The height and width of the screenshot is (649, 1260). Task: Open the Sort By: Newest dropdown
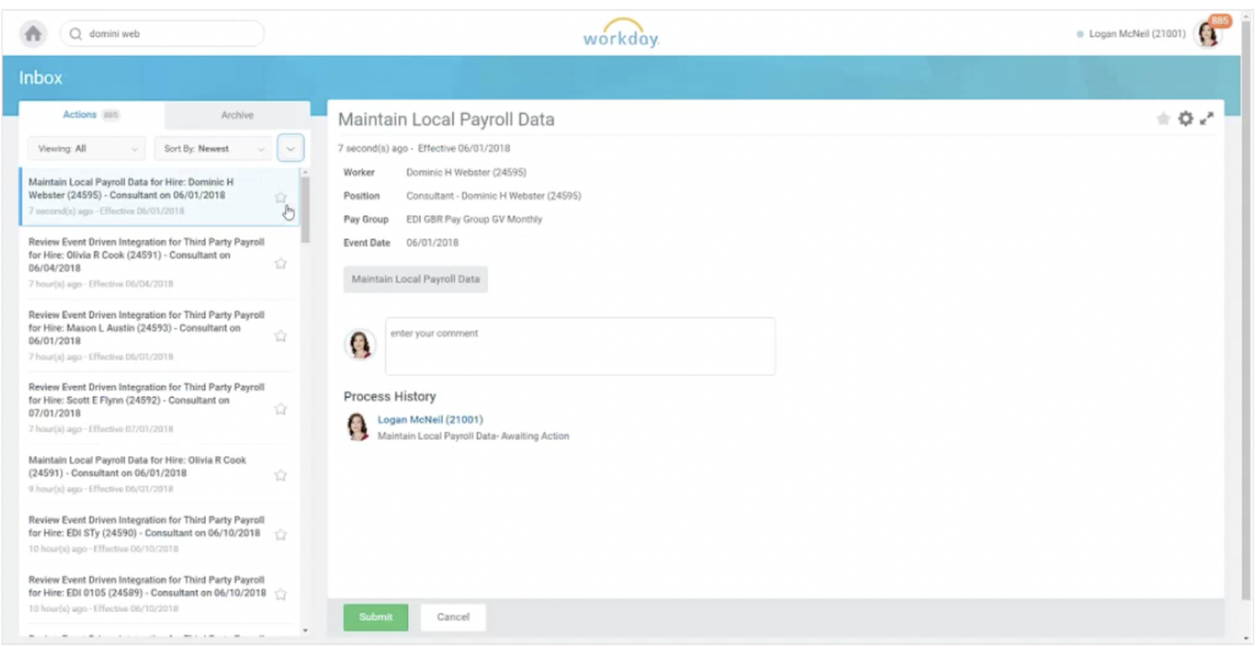[x=213, y=149]
